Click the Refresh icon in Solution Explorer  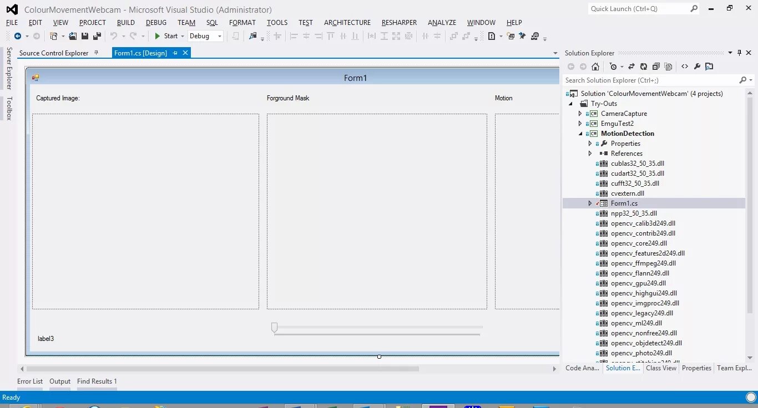(644, 67)
